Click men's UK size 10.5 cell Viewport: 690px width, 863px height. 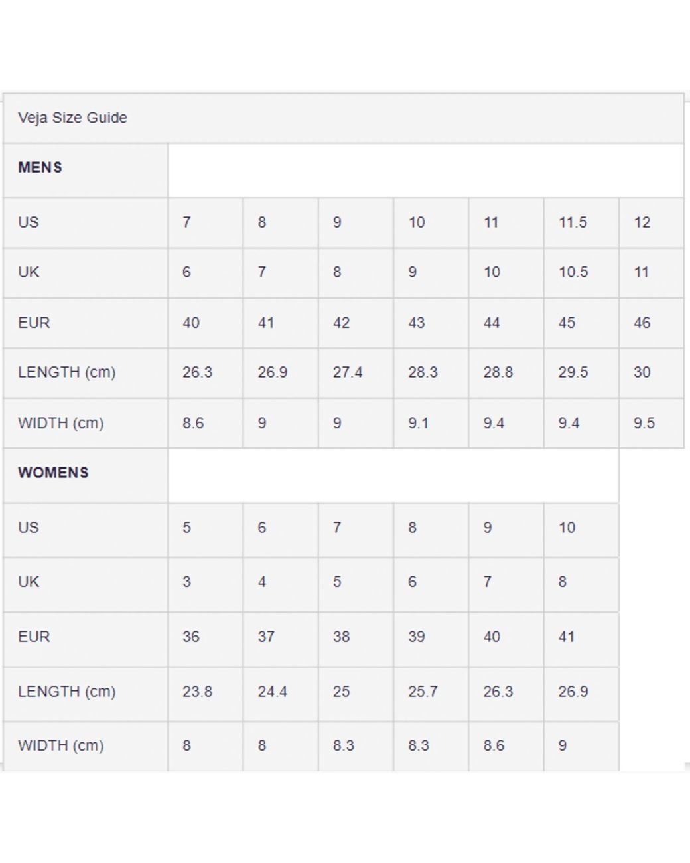pos(581,272)
